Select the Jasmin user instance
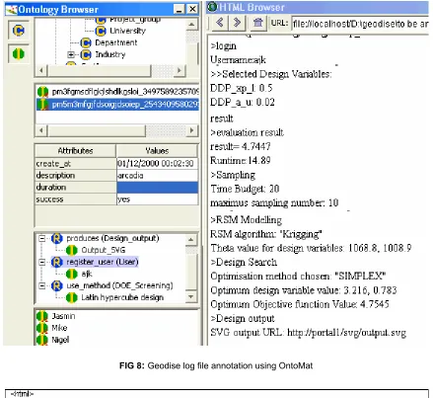Screen dimensions: 433x398 63,316
